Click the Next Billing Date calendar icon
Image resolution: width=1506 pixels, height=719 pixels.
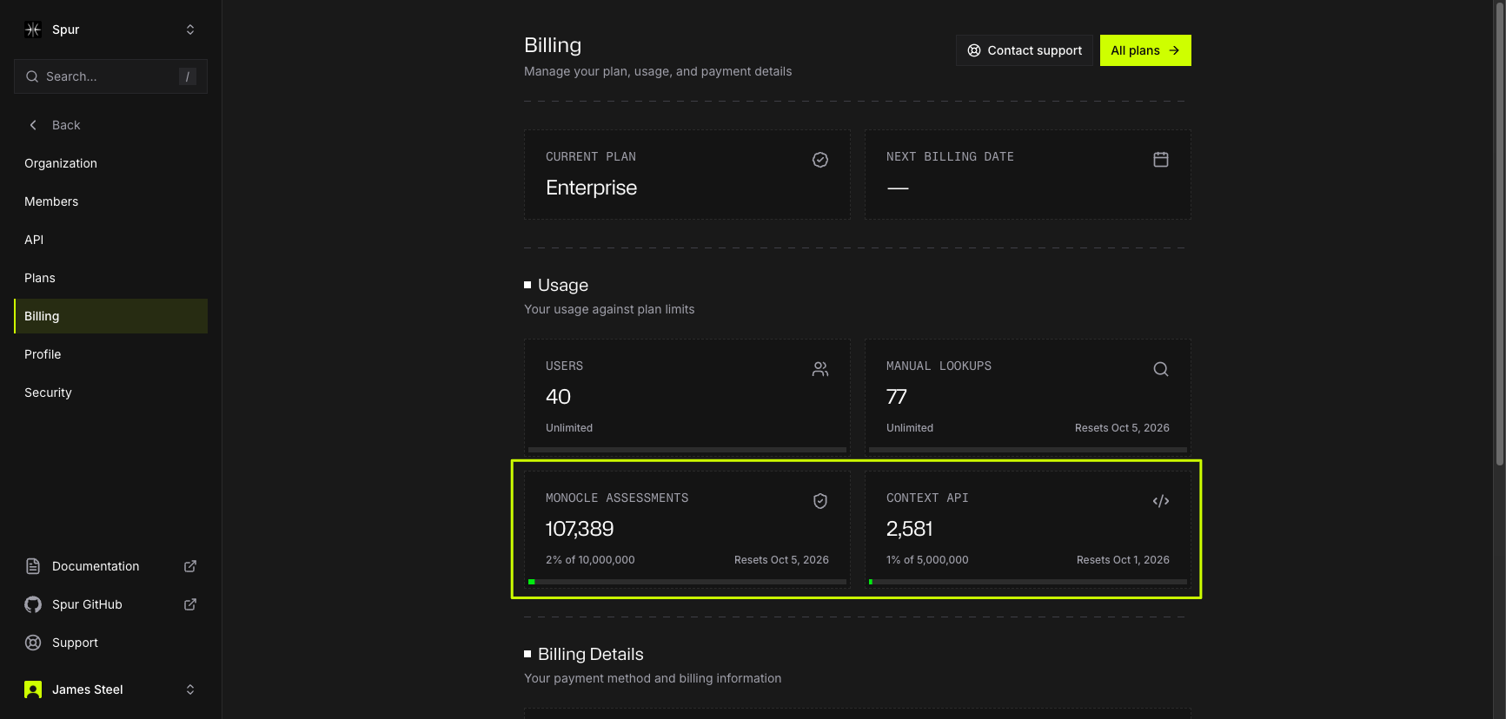click(x=1161, y=160)
